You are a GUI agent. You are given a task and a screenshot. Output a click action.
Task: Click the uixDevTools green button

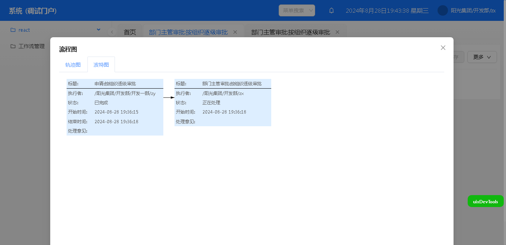click(486, 201)
